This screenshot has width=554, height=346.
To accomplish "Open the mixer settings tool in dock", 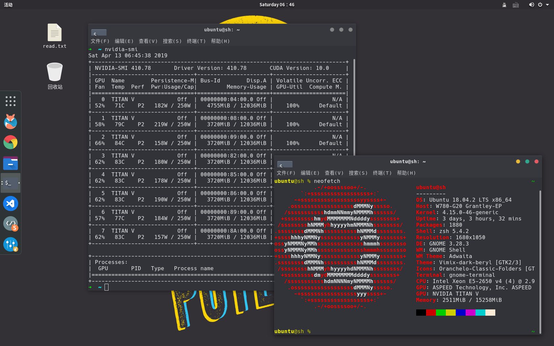I will 11,244.
